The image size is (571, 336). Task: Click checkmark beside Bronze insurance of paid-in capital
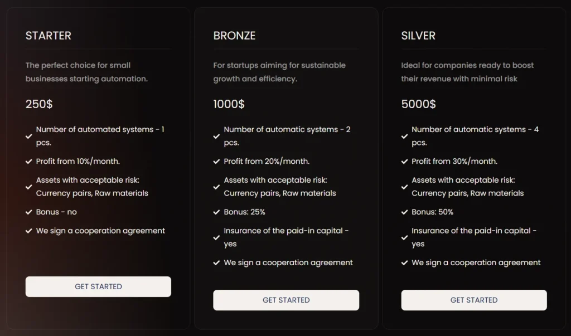216,237
